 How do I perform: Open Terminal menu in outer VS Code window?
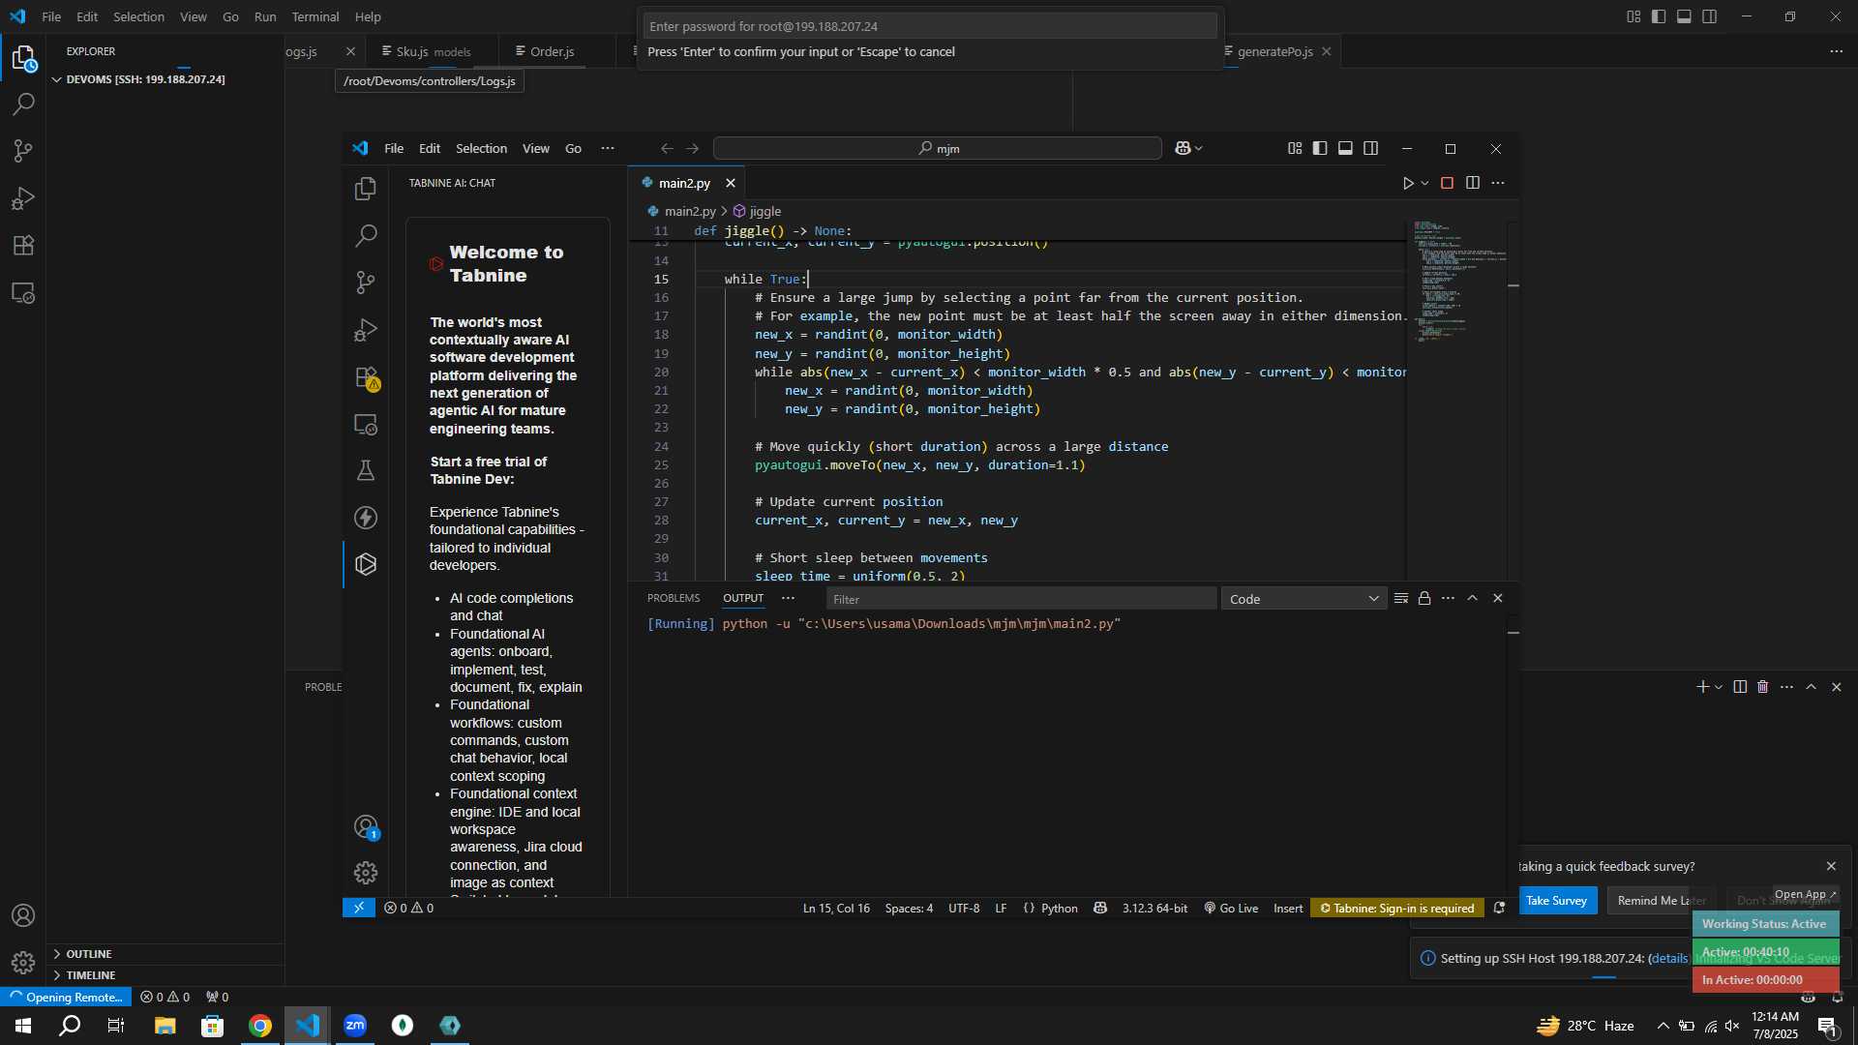click(315, 16)
